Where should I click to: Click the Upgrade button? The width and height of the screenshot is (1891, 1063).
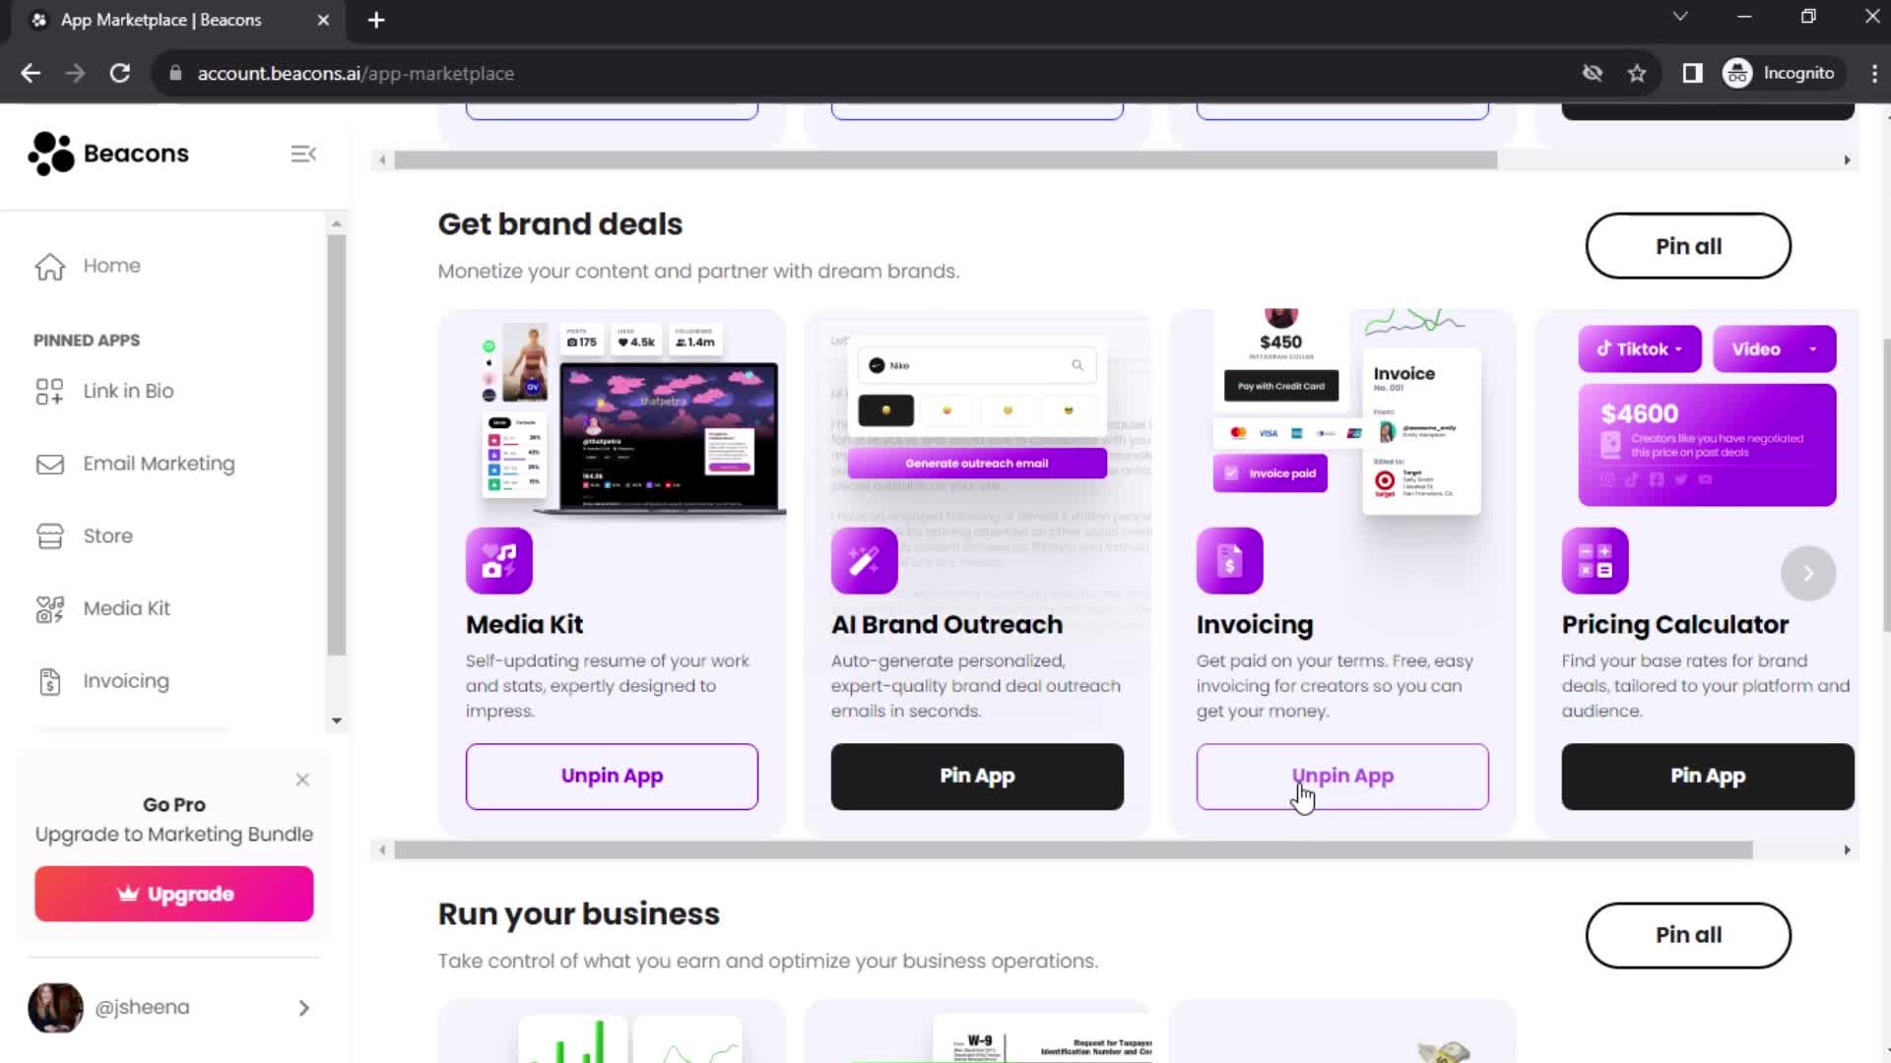click(x=174, y=893)
